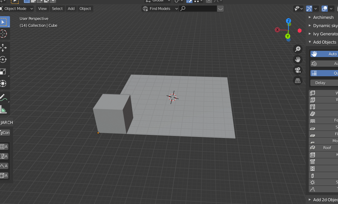Open the gizmo options dropdown arrow

point(316,9)
